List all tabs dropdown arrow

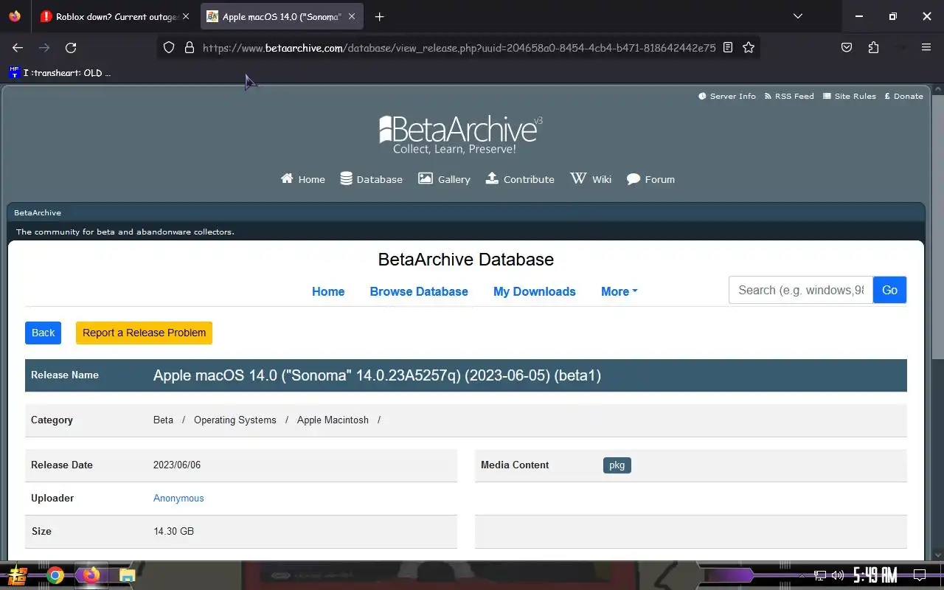pos(797,16)
